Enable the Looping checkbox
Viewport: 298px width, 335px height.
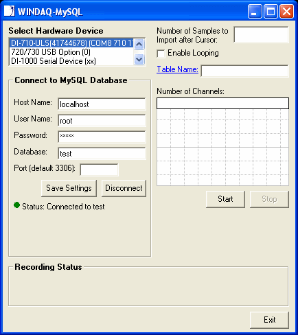coord(161,54)
